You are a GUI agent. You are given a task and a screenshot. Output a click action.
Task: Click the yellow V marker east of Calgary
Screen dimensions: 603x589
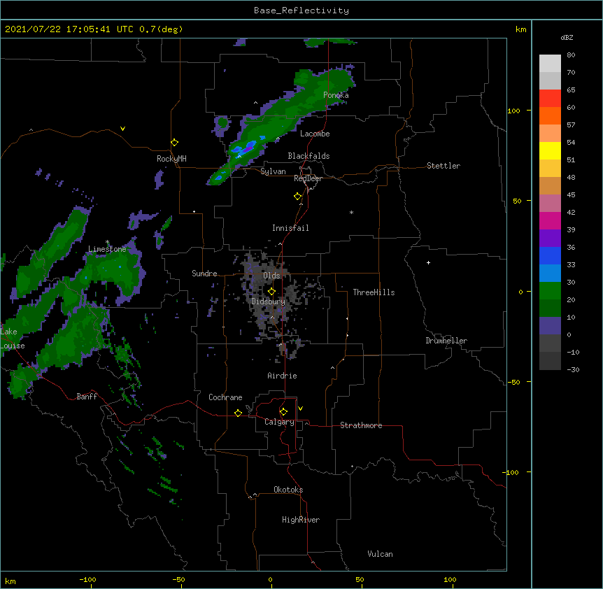[300, 409]
